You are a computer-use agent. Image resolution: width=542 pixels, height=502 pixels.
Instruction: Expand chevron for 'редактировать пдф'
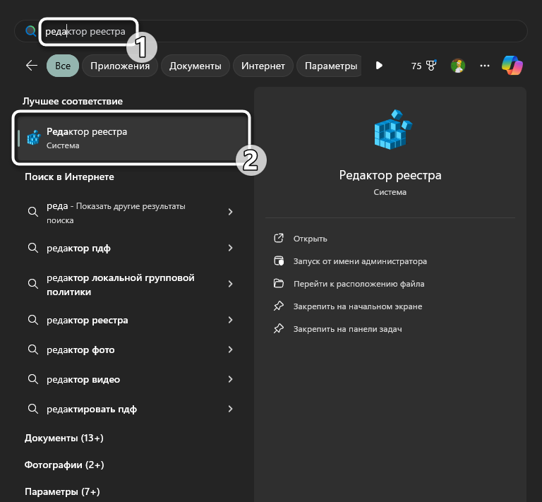[230, 409]
